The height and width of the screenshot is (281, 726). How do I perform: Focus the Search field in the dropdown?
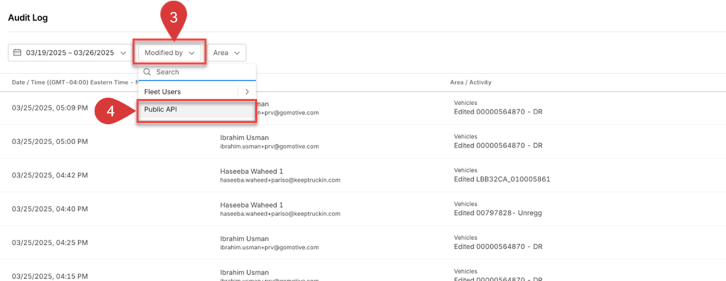point(201,72)
